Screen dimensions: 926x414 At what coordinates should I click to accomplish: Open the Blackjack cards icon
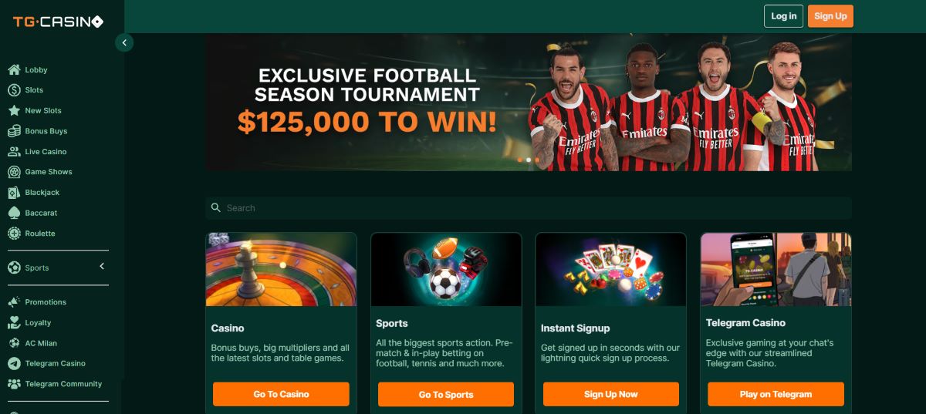click(14, 193)
